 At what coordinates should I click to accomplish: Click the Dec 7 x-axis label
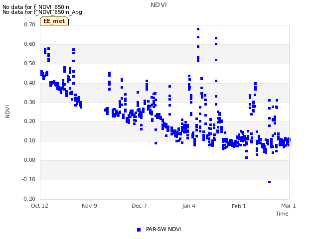pyautogui.click(x=139, y=206)
